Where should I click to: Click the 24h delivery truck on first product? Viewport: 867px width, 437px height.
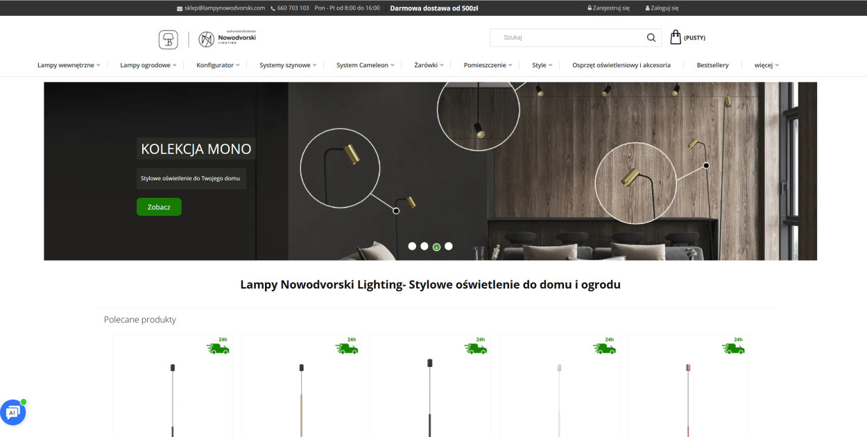218,347
